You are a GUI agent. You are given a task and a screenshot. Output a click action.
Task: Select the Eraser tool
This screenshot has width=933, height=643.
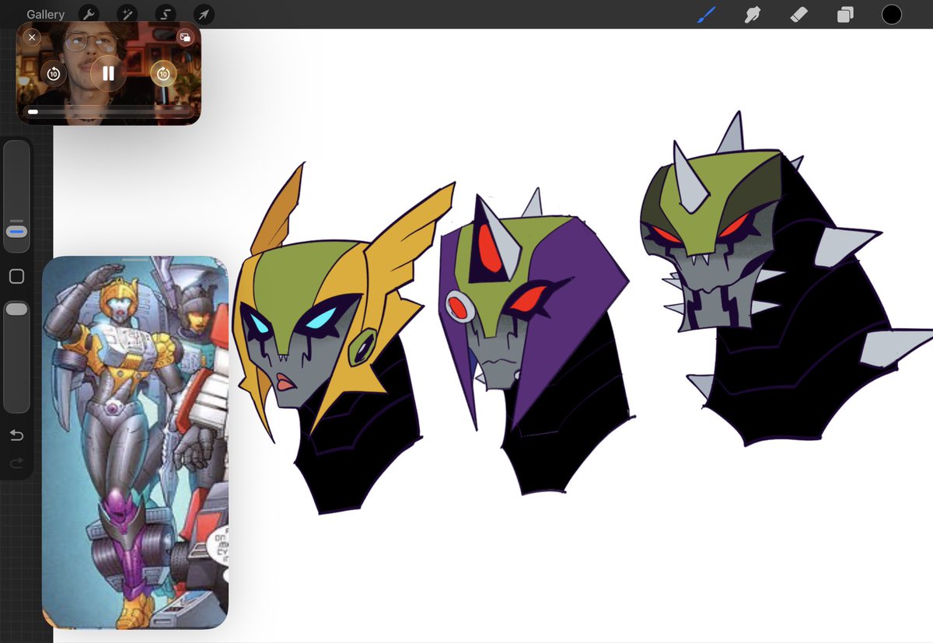pos(798,15)
